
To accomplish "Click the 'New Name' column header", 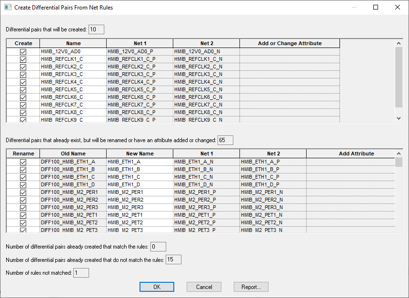I will point(140,154).
